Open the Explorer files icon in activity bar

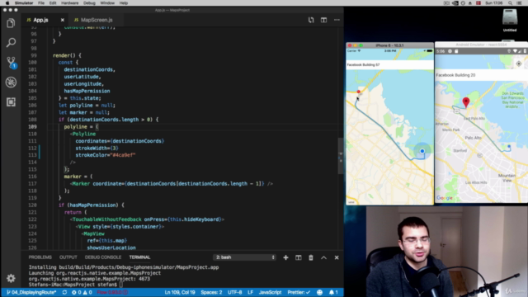pos(11,23)
